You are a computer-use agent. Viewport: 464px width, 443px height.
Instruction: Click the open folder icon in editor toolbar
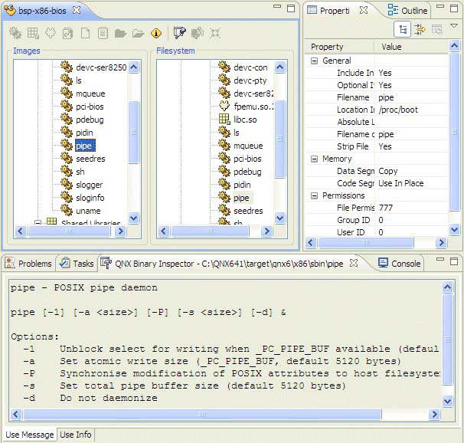click(x=138, y=33)
